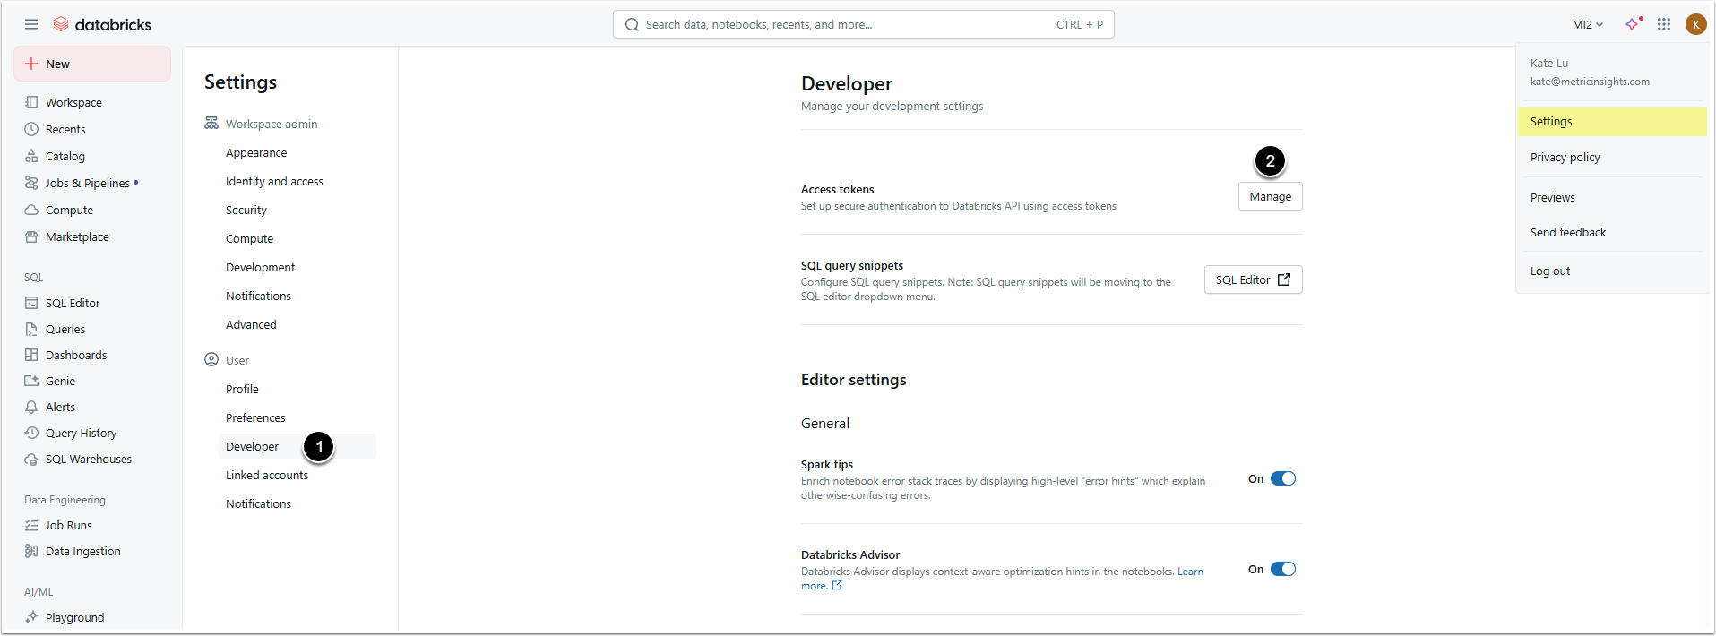The height and width of the screenshot is (636, 1716).
Task: Turn off the Databricks Advisor toggle
Action: point(1283,569)
